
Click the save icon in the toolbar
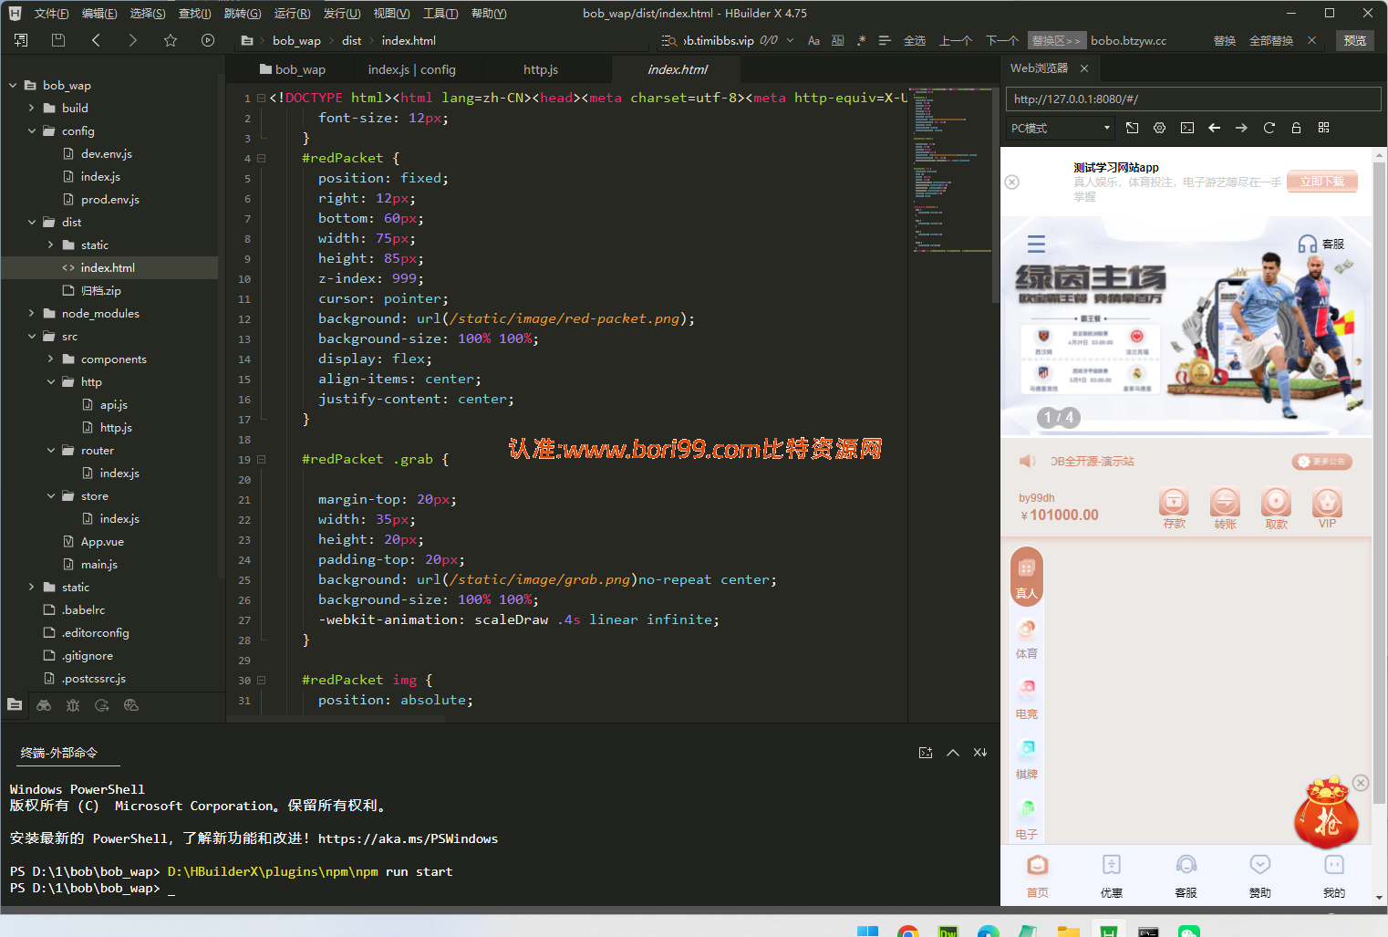pos(58,40)
